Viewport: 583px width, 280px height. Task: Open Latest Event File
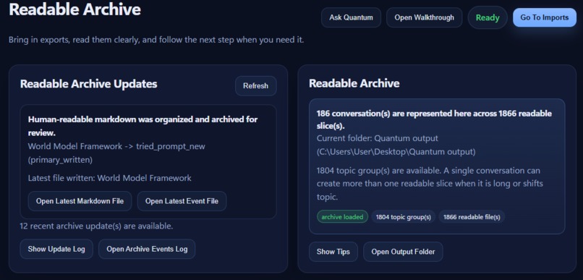182,201
